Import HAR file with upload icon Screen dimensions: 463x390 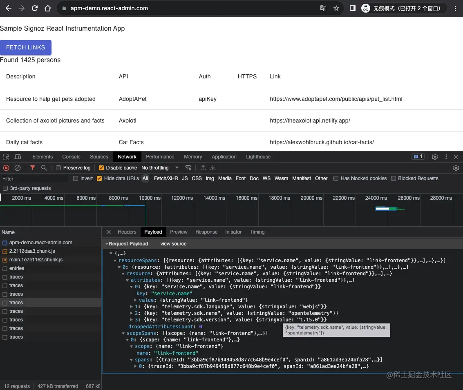203,168
